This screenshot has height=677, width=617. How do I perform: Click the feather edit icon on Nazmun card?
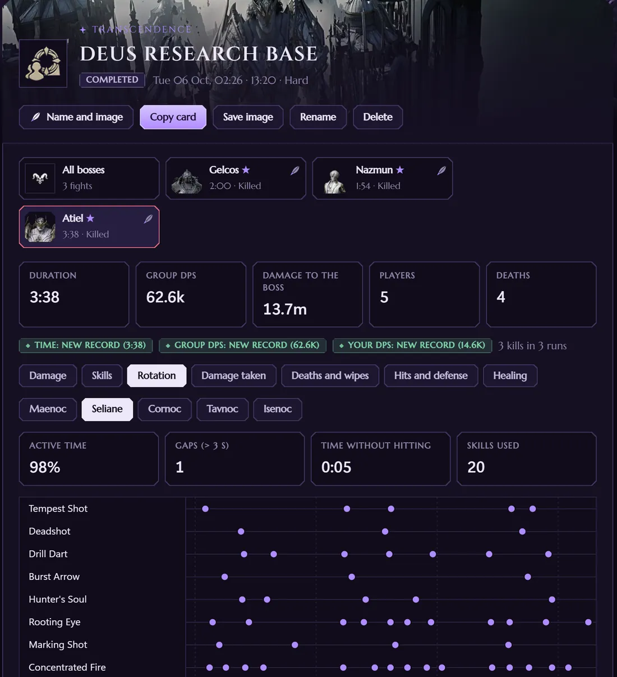click(x=441, y=171)
